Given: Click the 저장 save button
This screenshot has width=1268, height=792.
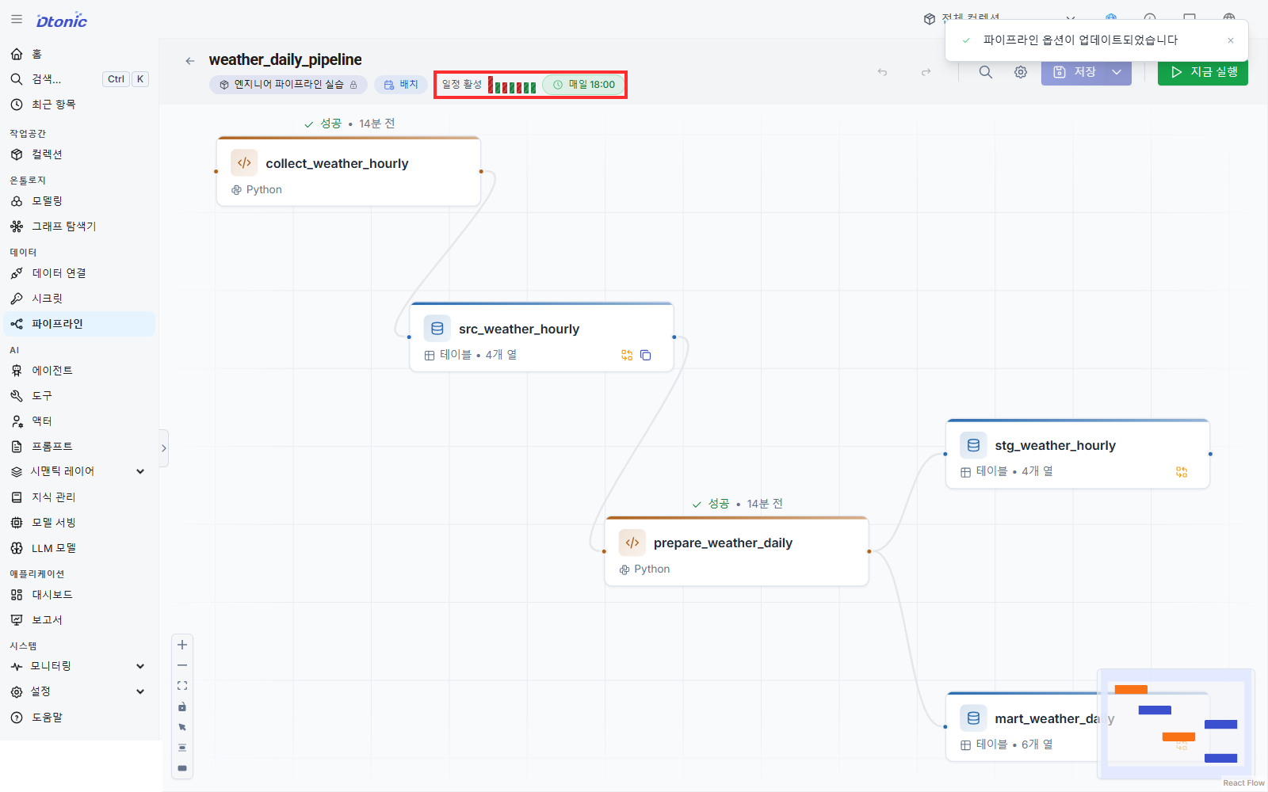Looking at the screenshot, I should point(1074,72).
